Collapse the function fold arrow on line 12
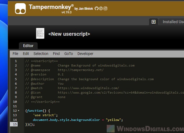The height and width of the screenshot is (133, 184). (19, 111)
